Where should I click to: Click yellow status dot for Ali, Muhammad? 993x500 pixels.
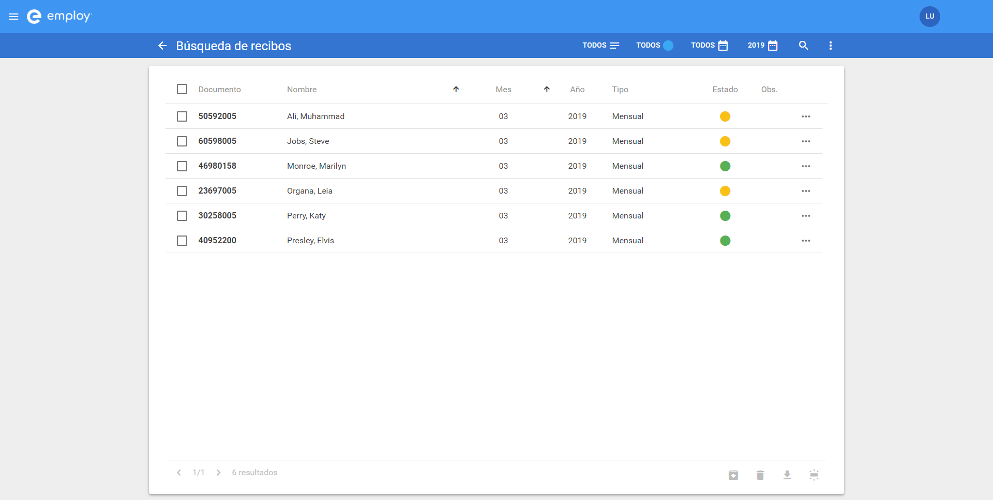[x=725, y=116]
